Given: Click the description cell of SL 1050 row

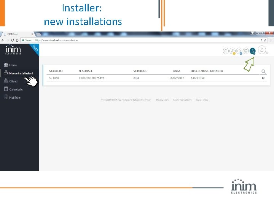Looking at the screenshot, I should click(x=198, y=78).
